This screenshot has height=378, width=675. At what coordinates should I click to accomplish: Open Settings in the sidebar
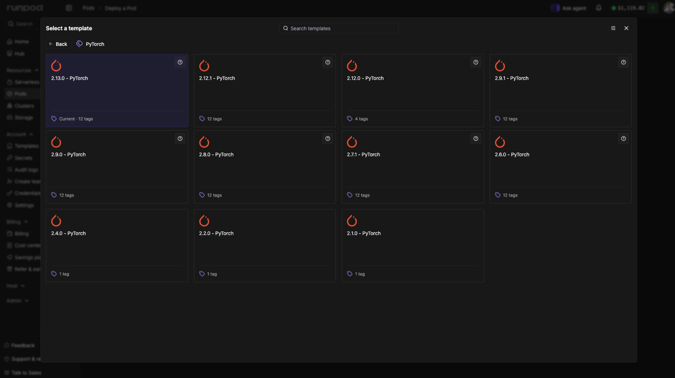[x=21, y=205]
